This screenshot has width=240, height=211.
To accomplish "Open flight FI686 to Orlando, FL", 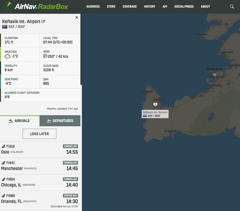I will pyautogui.click(x=40, y=201).
